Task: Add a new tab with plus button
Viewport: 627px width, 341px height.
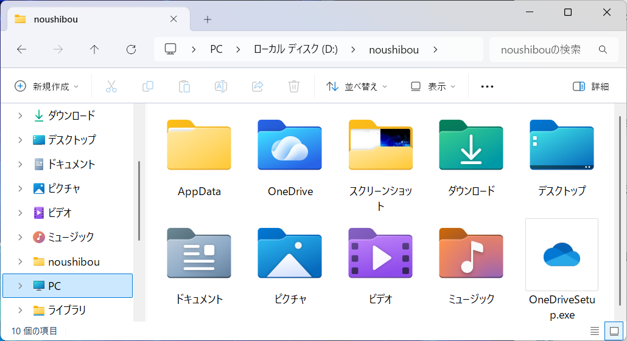Action: click(x=207, y=19)
